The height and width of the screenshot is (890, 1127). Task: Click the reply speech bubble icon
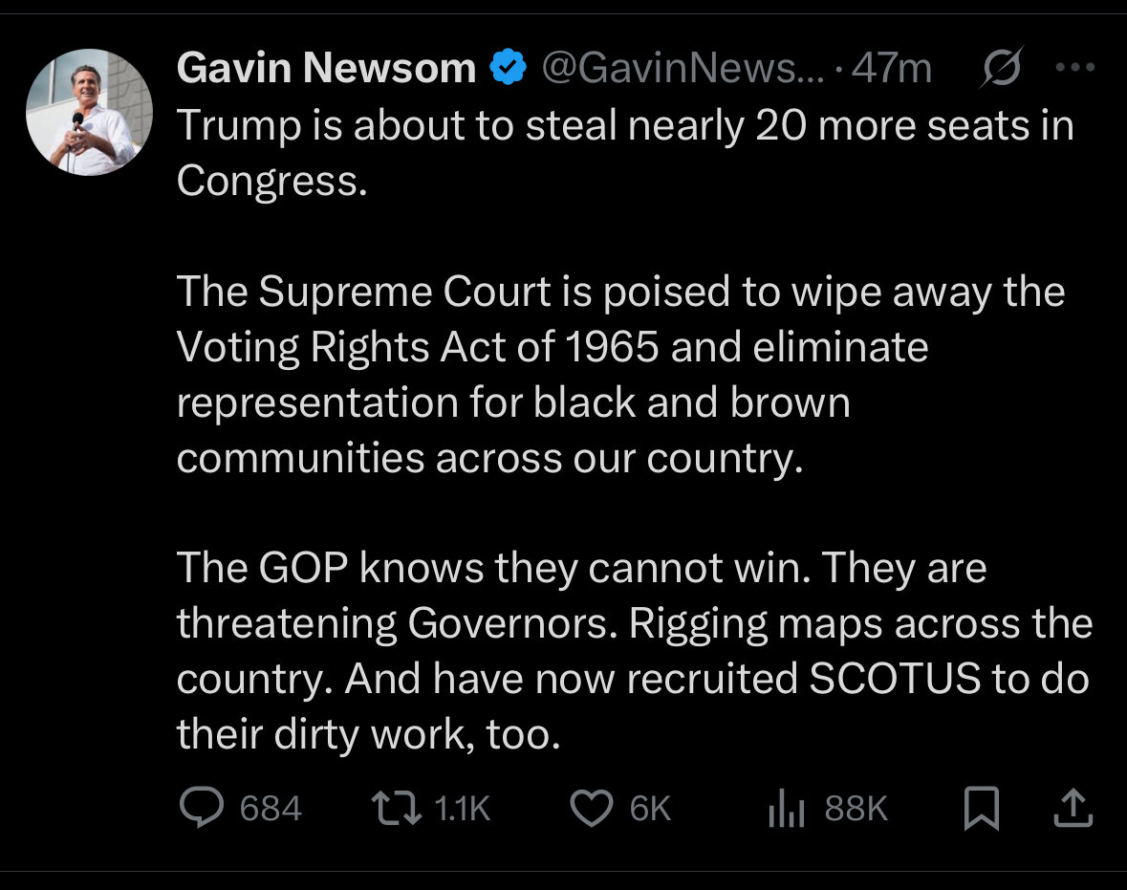201,809
